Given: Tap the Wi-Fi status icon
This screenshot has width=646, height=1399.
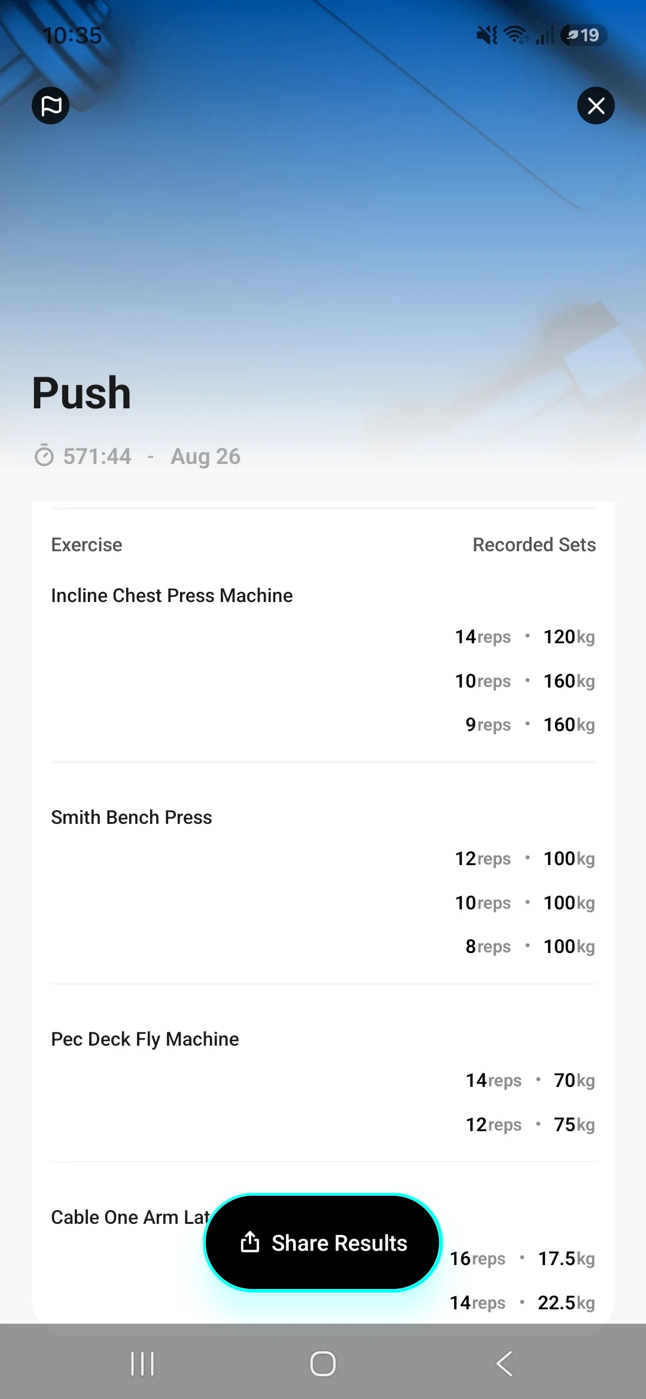Looking at the screenshot, I should (516, 35).
